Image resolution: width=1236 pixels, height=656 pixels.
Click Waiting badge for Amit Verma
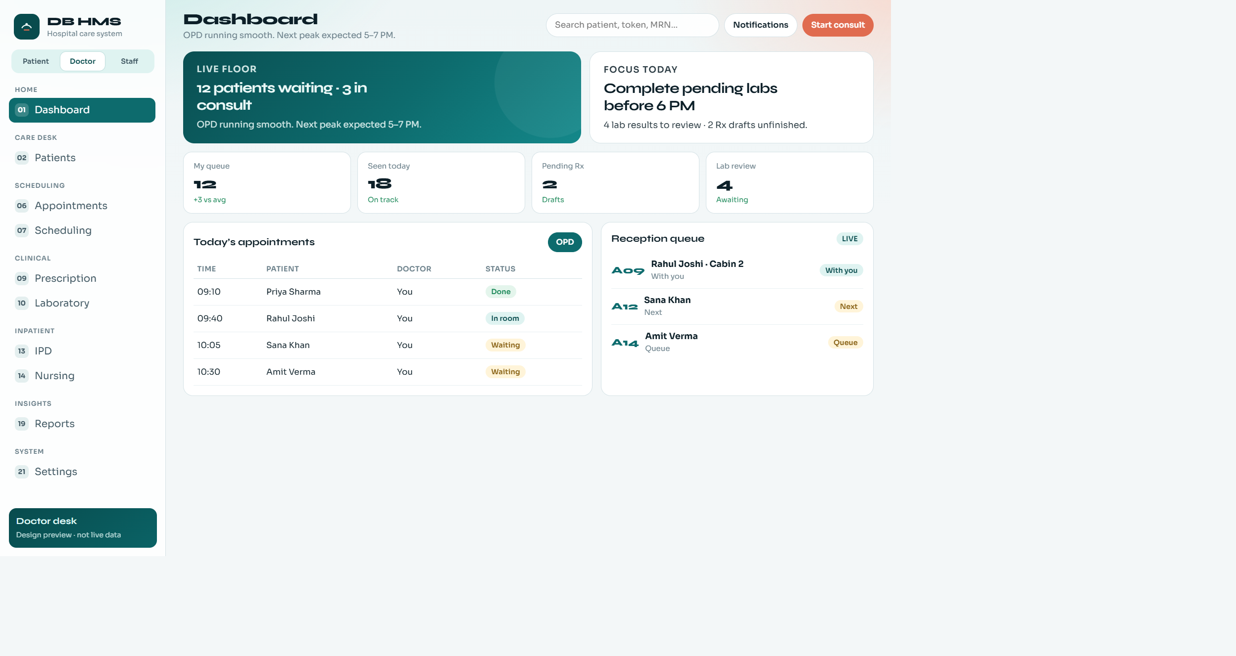coord(505,372)
